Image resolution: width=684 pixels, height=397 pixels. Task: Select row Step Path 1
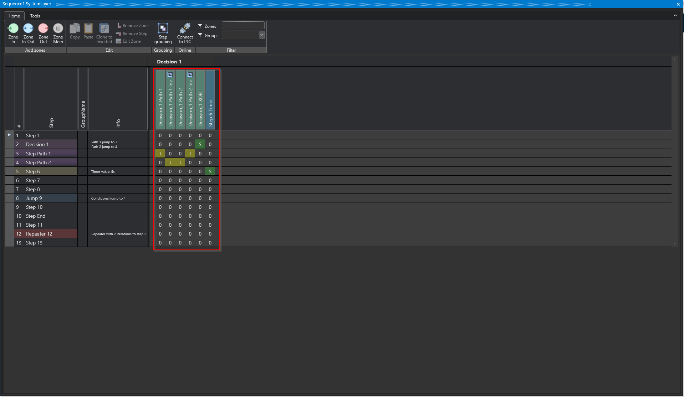[51, 154]
